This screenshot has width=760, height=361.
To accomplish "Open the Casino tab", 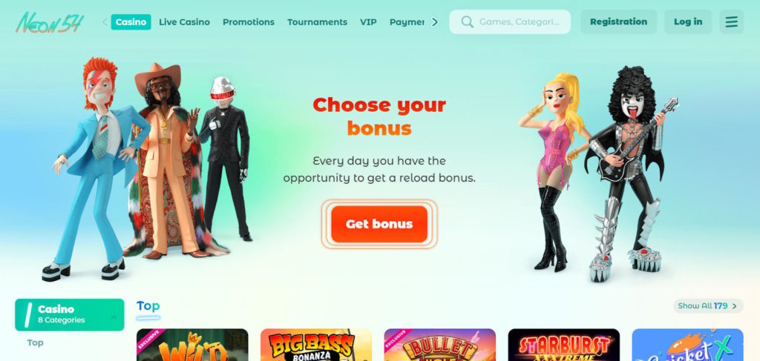I will pyautogui.click(x=131, y=21).
